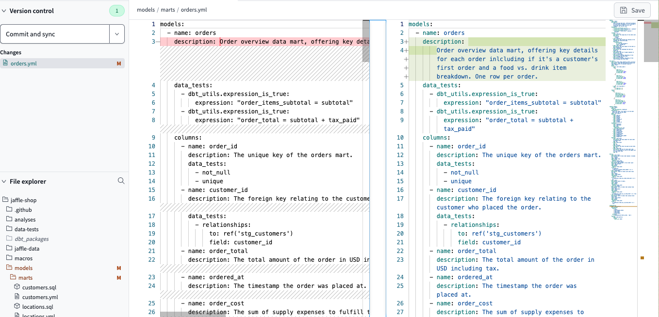Click the M modified indicator on orders.yml
659x317 pixels.
(x=118, y=63)
